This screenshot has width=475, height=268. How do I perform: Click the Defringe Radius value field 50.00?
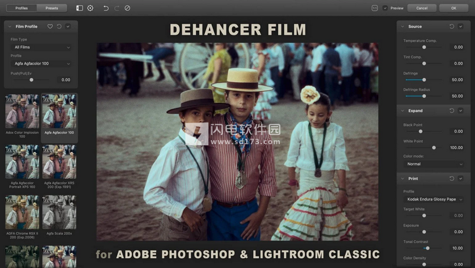pos(457,96)
